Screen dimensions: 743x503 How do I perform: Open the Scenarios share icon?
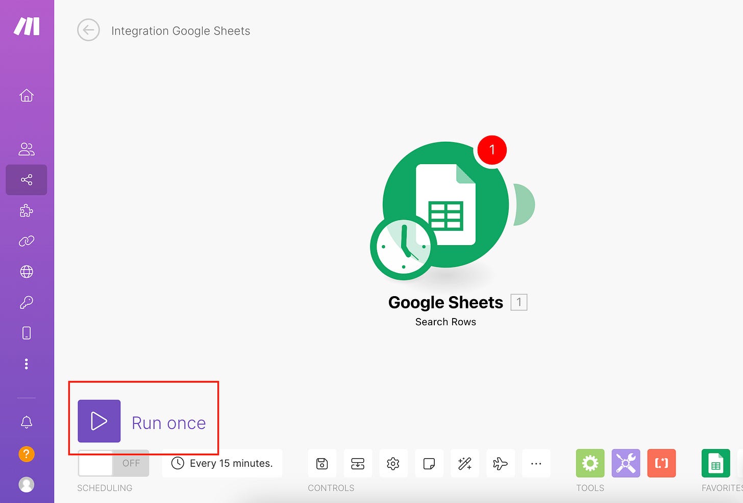27,180
